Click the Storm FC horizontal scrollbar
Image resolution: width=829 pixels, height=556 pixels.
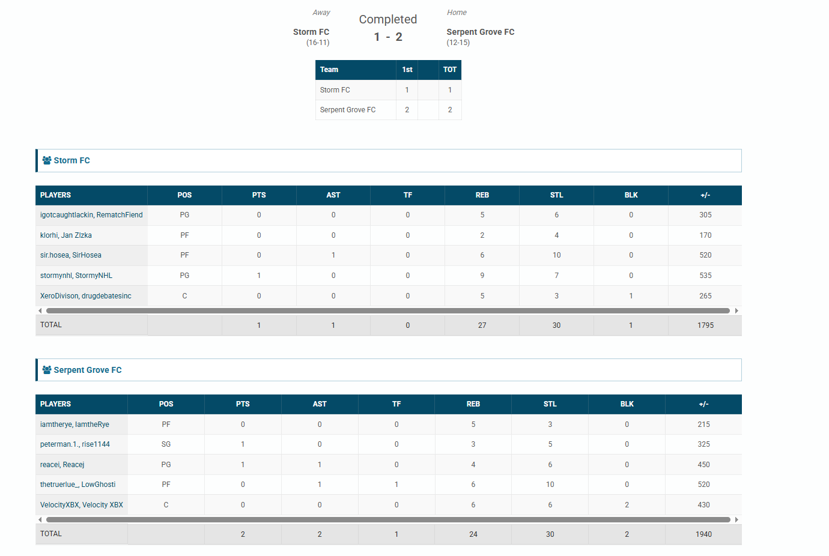pyautogui.click(x=387, y=311)
